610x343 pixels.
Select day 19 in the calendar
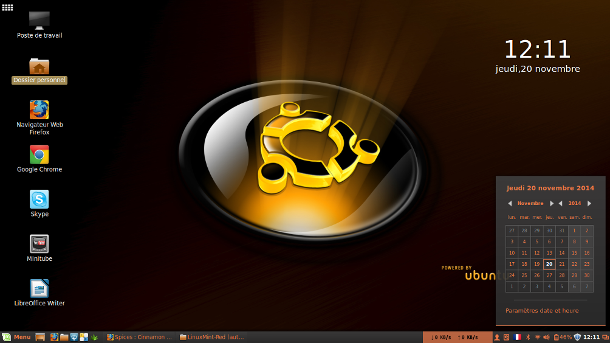coord(537,264)
